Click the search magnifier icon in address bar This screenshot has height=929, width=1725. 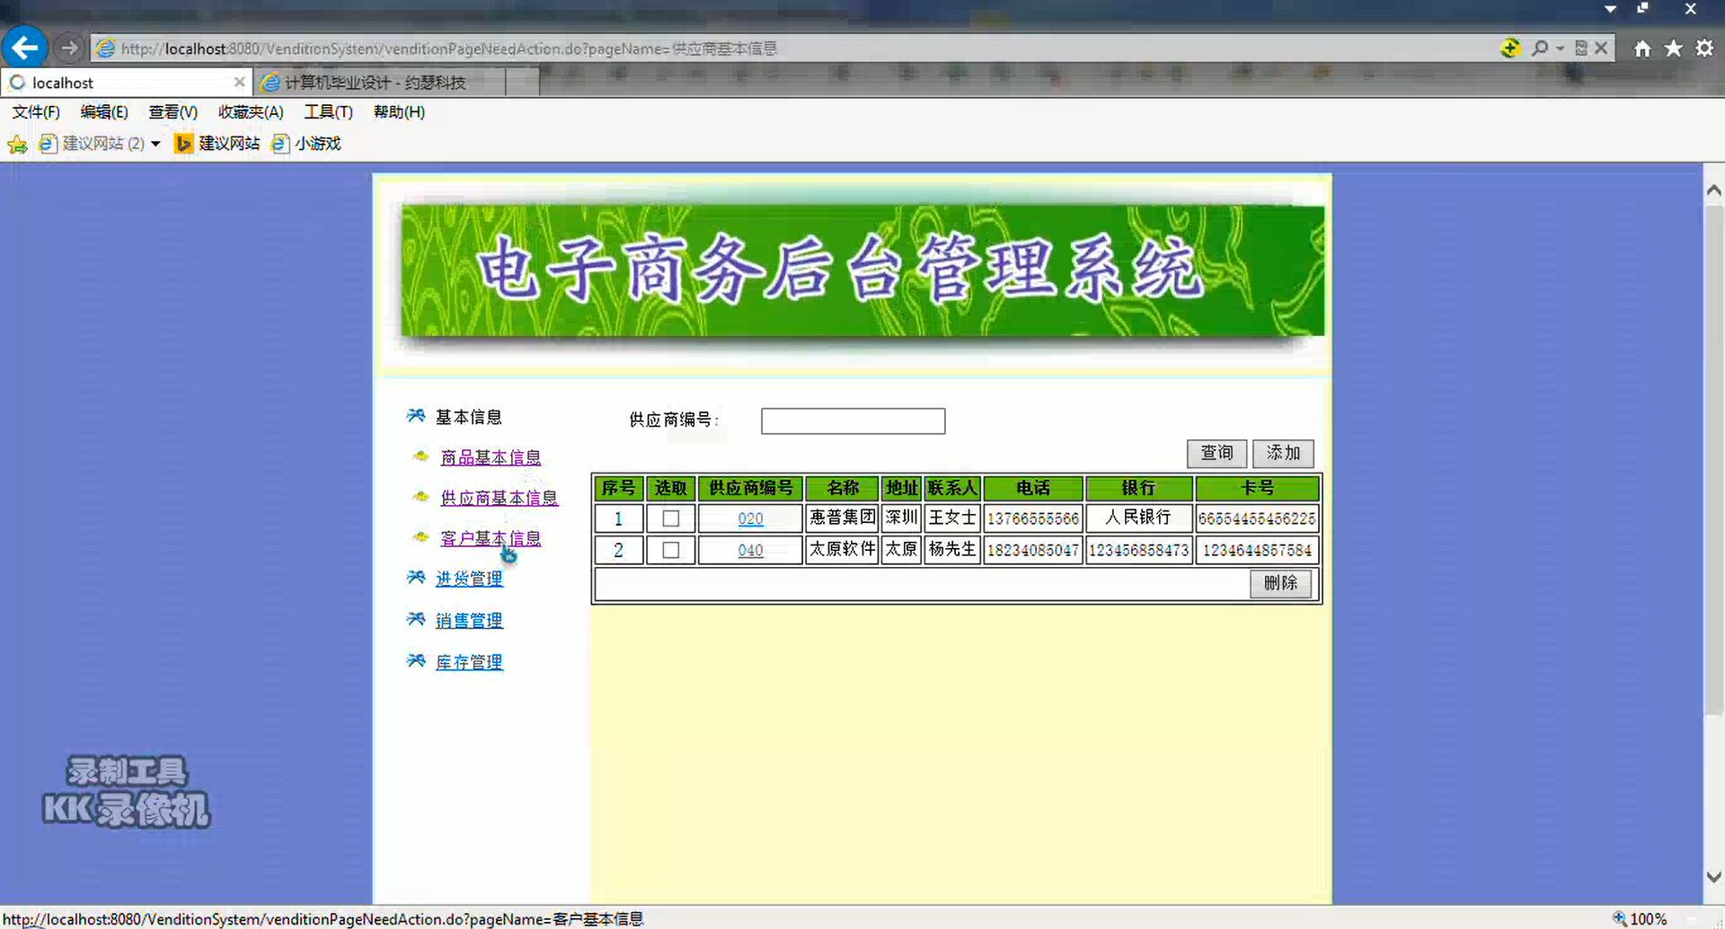pos(1540,48)
